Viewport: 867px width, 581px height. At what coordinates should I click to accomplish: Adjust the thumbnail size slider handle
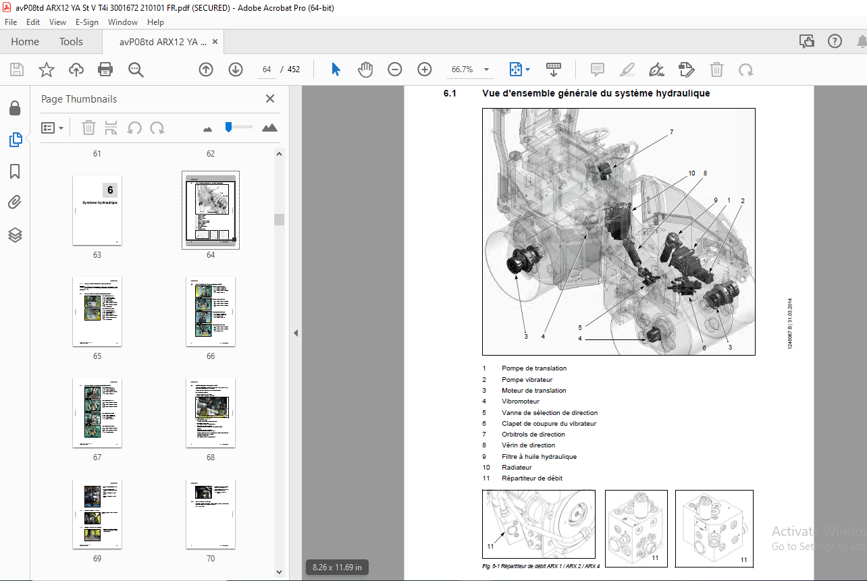(229, 127)
